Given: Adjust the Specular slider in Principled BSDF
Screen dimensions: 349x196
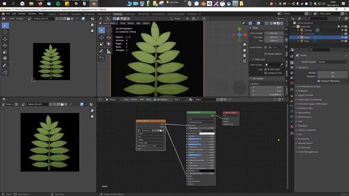Looking at the screenshot, I should [201, 139].
